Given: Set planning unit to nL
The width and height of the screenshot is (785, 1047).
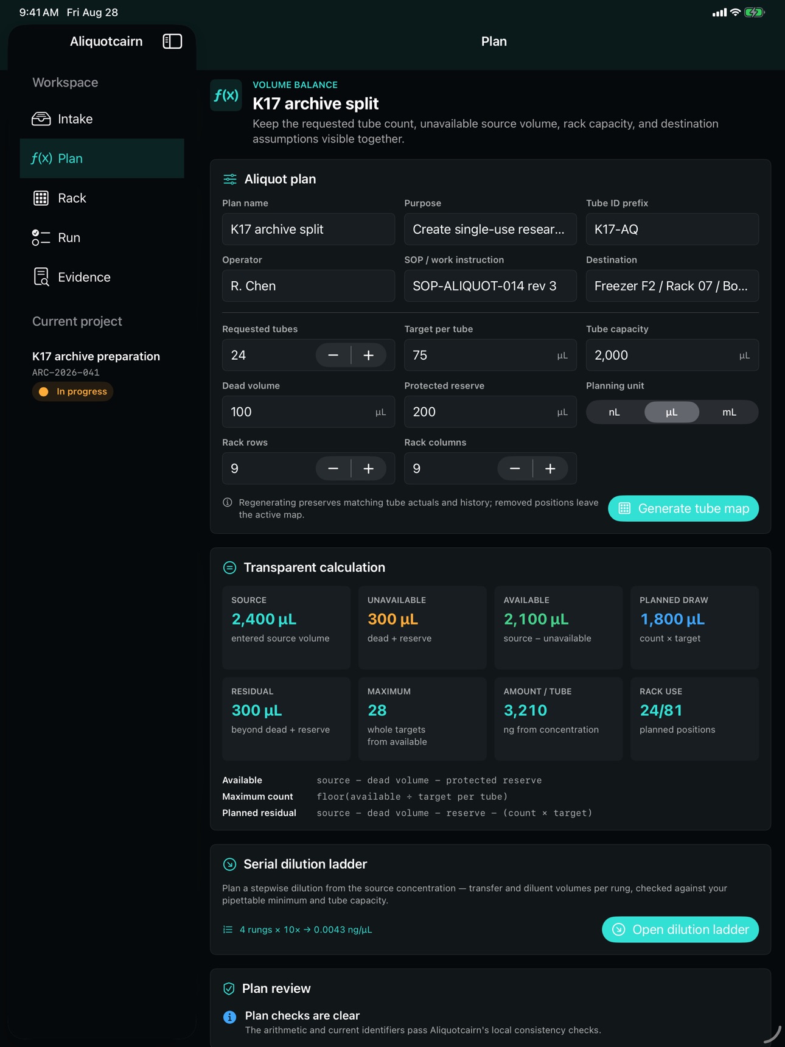Looking at the screenshot, I should coord(615,412).
